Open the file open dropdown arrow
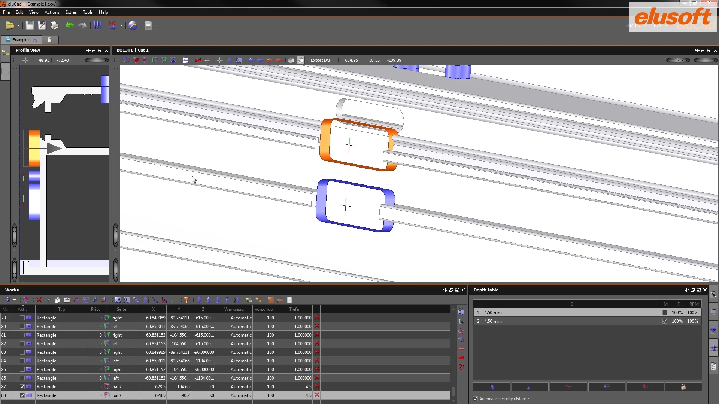 (x=18, y=25)
